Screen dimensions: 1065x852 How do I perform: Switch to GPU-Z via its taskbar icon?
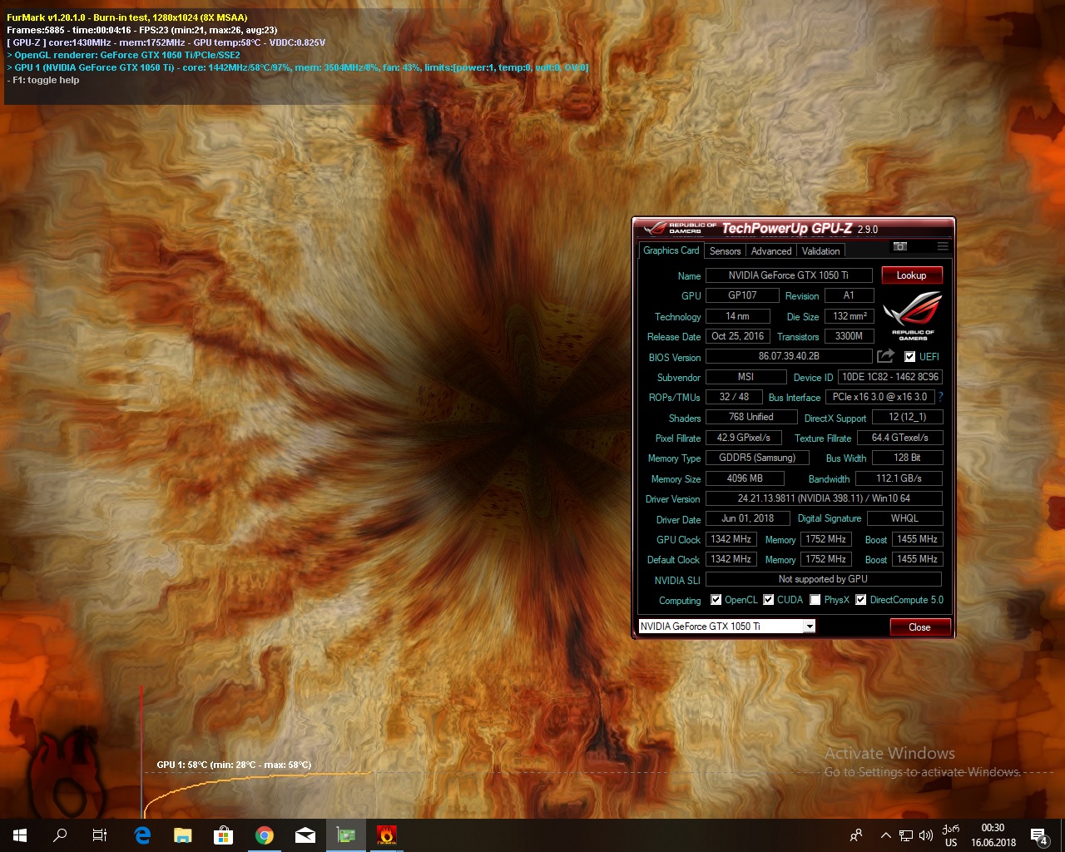coord(346,835)
